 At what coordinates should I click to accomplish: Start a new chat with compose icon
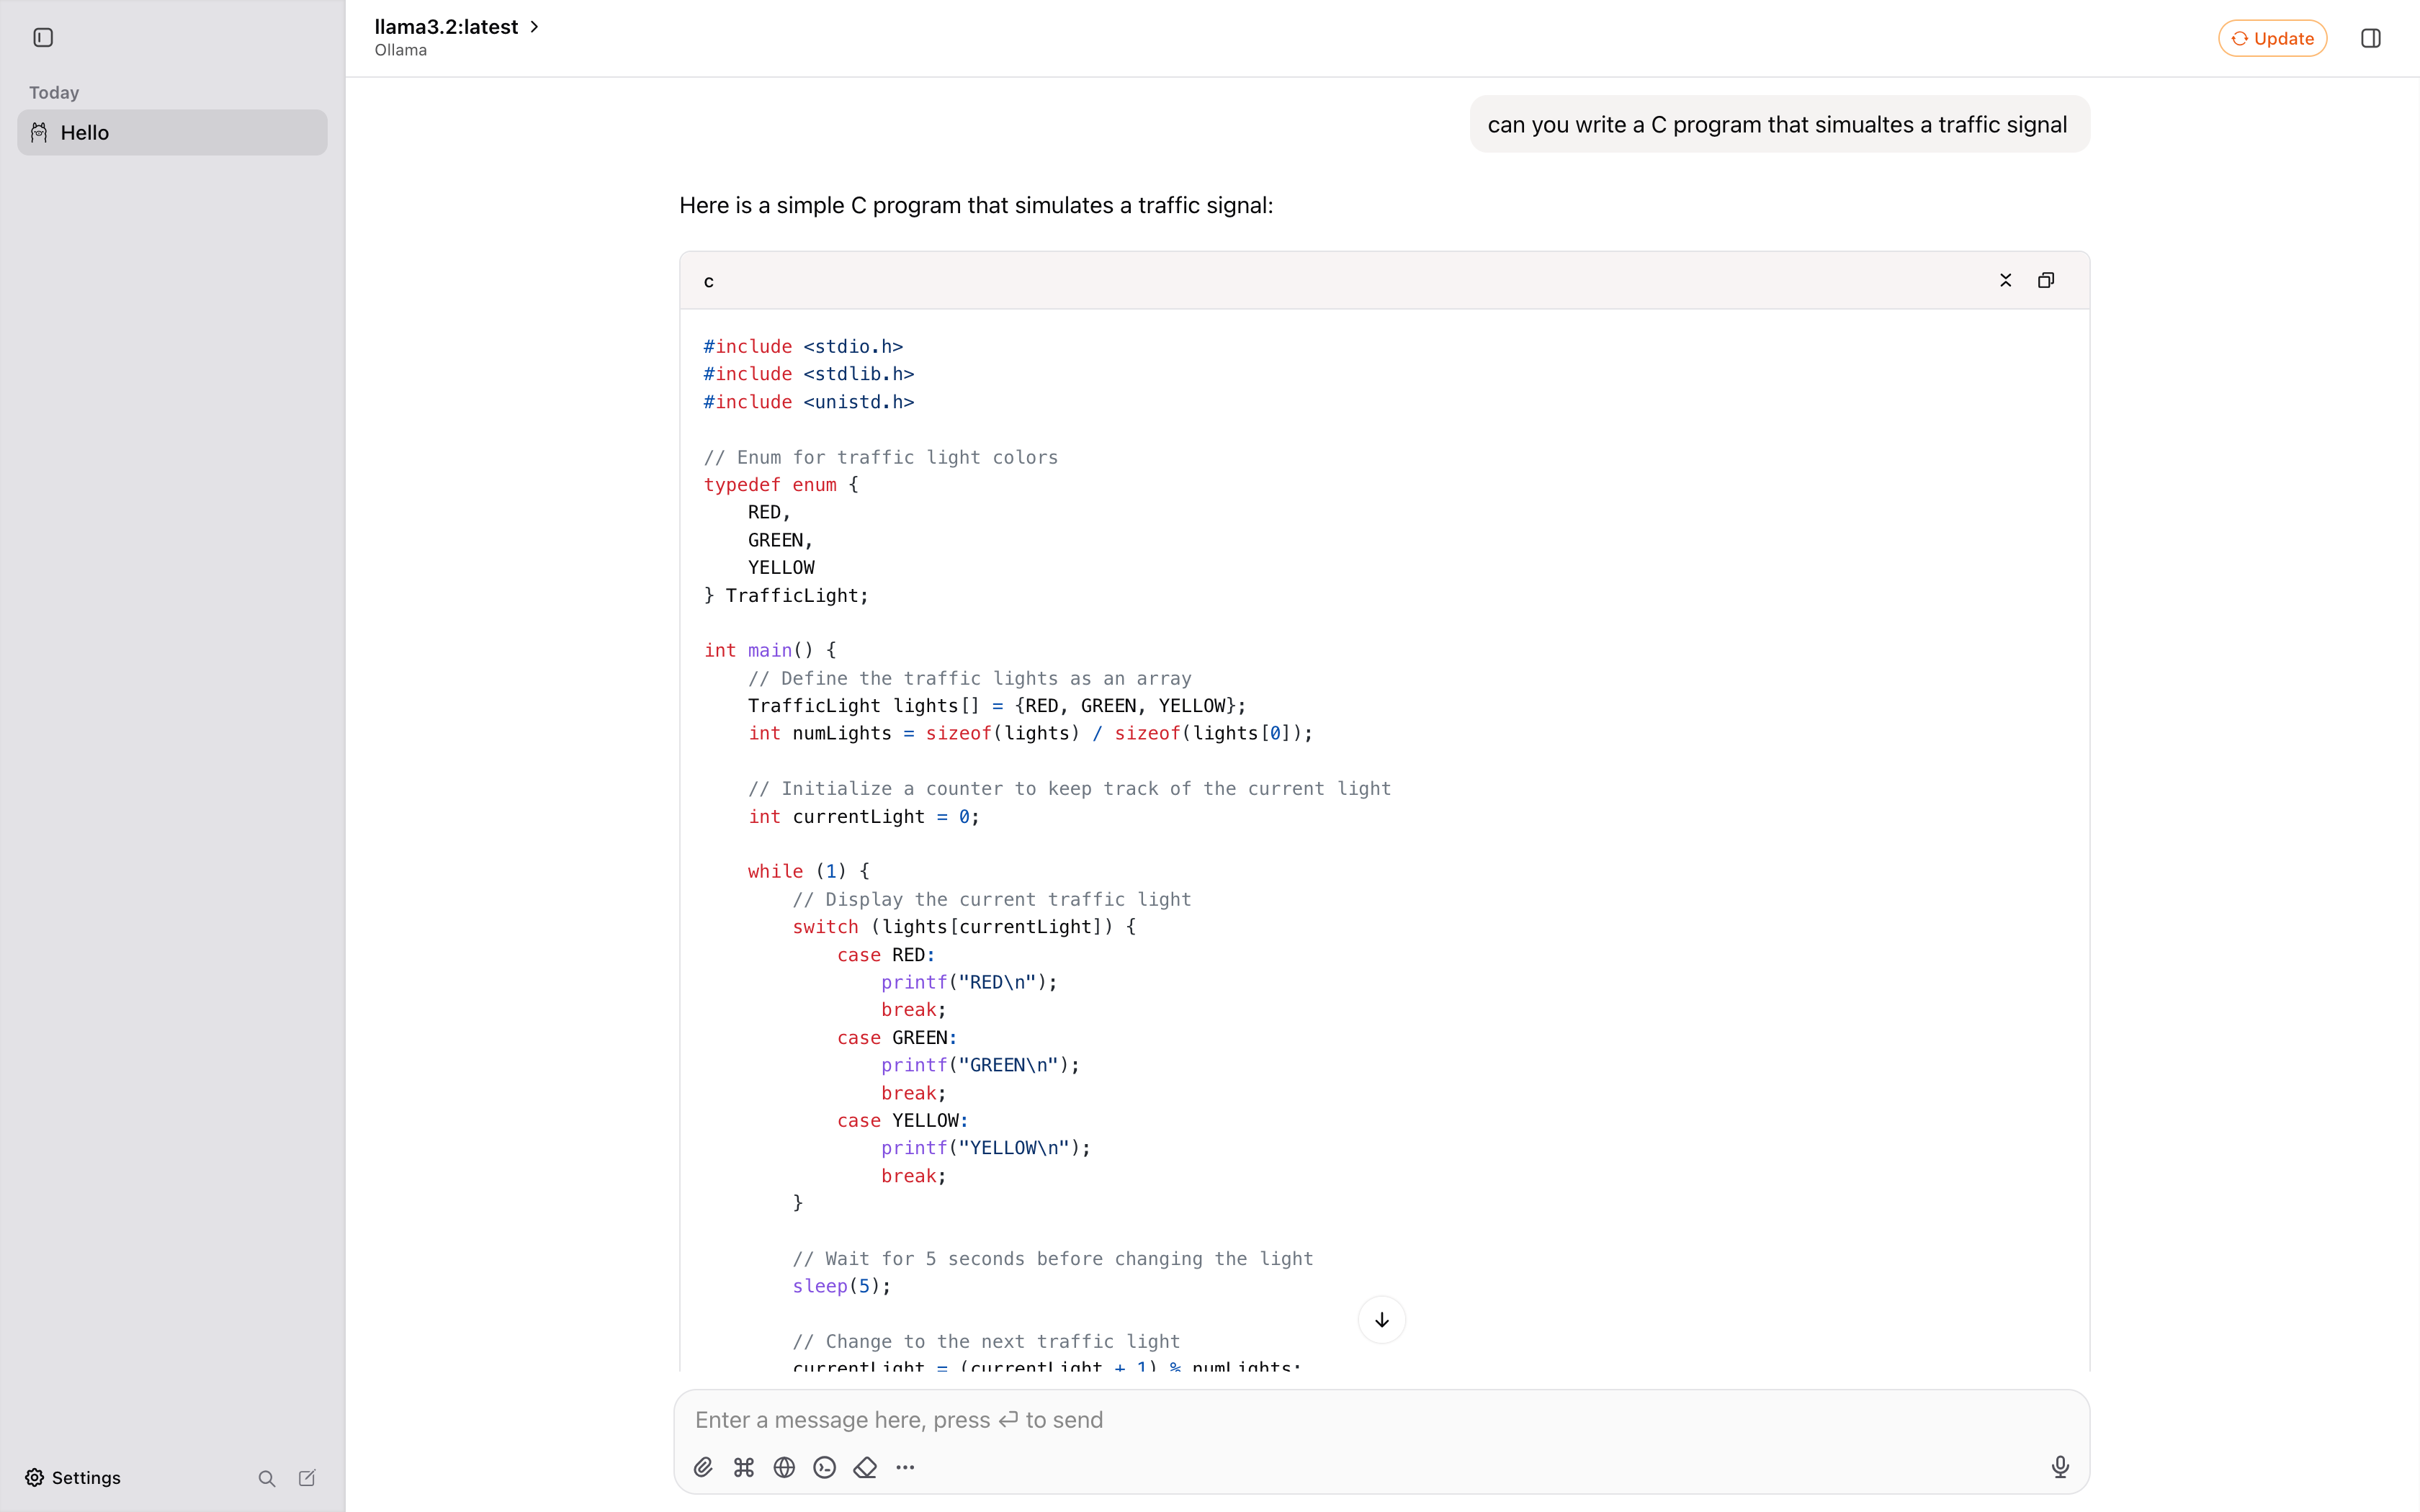coord(307,1478)
